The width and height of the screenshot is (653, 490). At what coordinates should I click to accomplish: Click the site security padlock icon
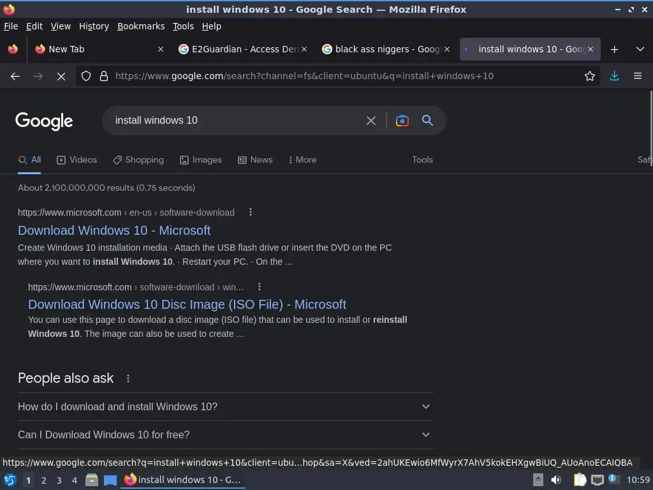[104, 77]
